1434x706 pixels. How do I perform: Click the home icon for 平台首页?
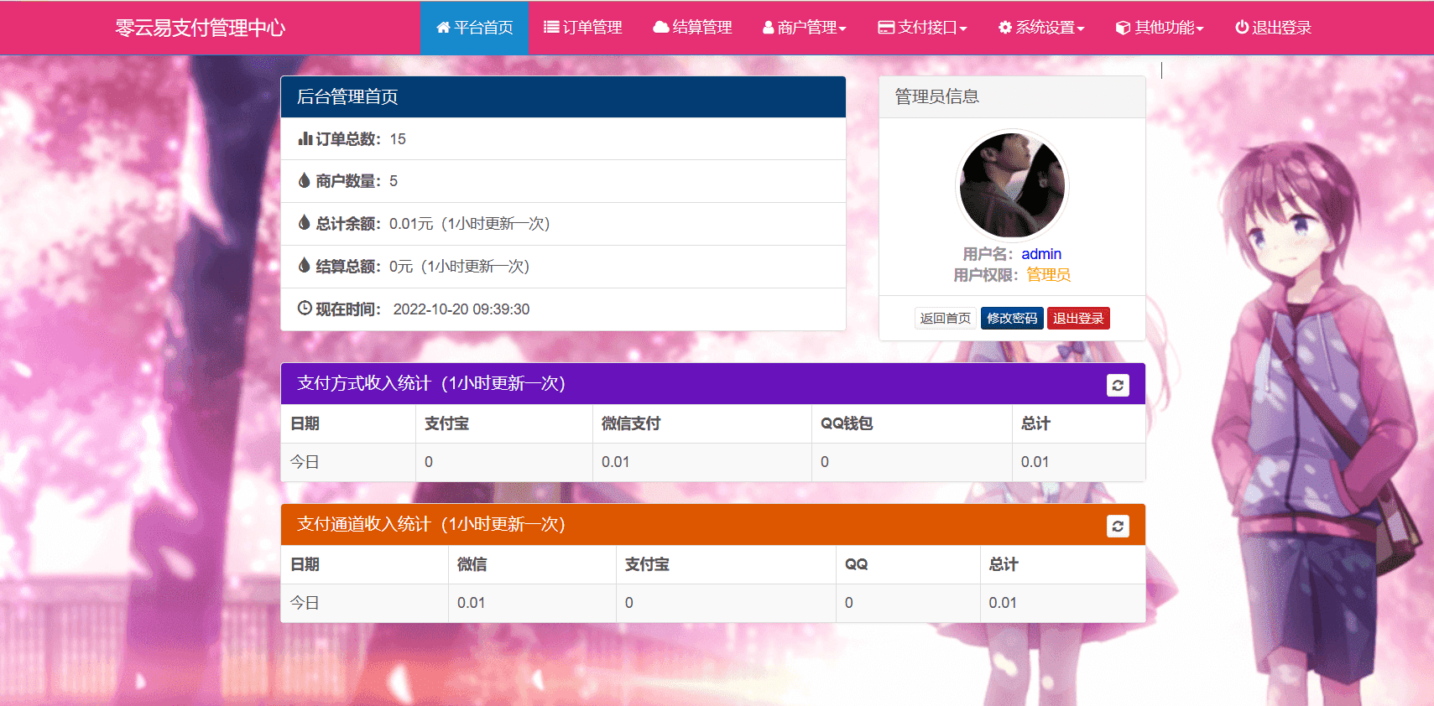point(443,28)
